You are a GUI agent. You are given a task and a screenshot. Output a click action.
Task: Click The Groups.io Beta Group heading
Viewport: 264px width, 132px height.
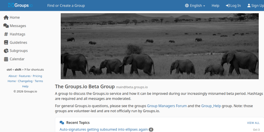(x=85, y=86)
